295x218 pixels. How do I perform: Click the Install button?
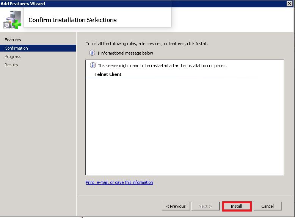coord(237,206)
